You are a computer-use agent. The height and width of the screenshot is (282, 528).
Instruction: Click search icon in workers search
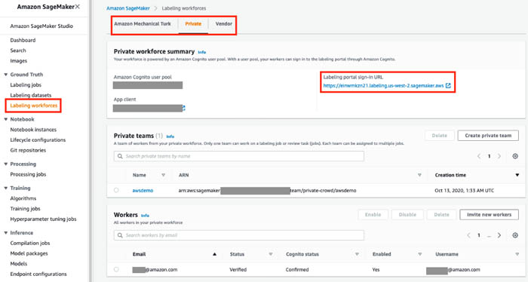(x=120, y=235)
